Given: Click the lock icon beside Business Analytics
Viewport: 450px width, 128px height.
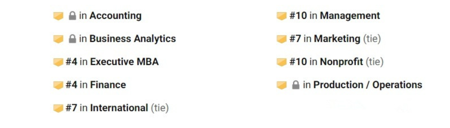Looking at the screenshot, I should point(73,39).
